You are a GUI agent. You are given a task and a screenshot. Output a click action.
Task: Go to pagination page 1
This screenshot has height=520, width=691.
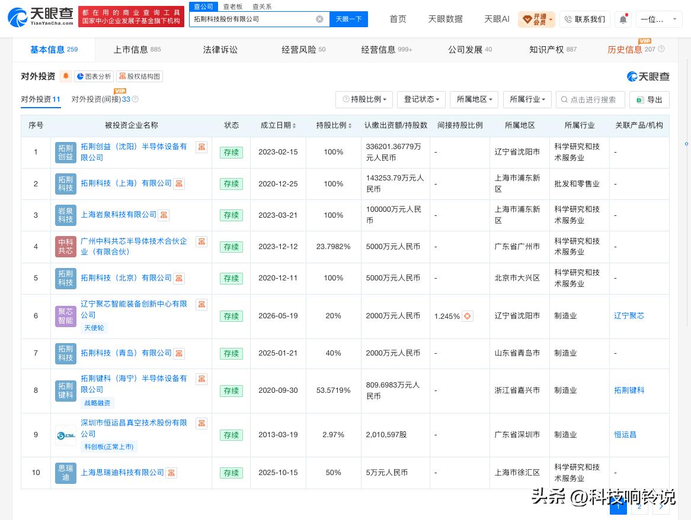tap(618, 507)
